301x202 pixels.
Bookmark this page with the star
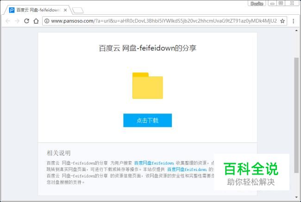coord(282,21)
